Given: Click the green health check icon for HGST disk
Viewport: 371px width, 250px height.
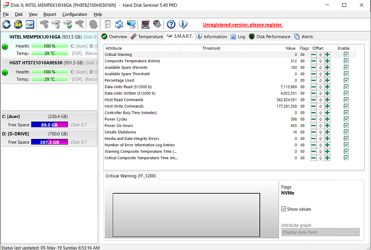Looking at the screenshot, I should (x=5, y=72).
